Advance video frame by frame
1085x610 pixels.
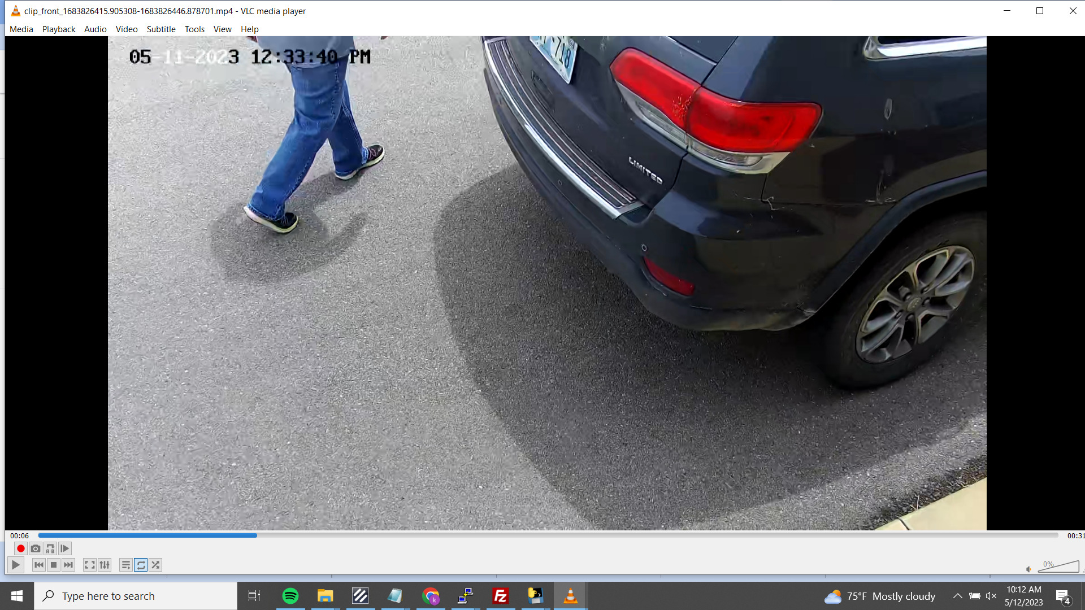coord(65,548)
